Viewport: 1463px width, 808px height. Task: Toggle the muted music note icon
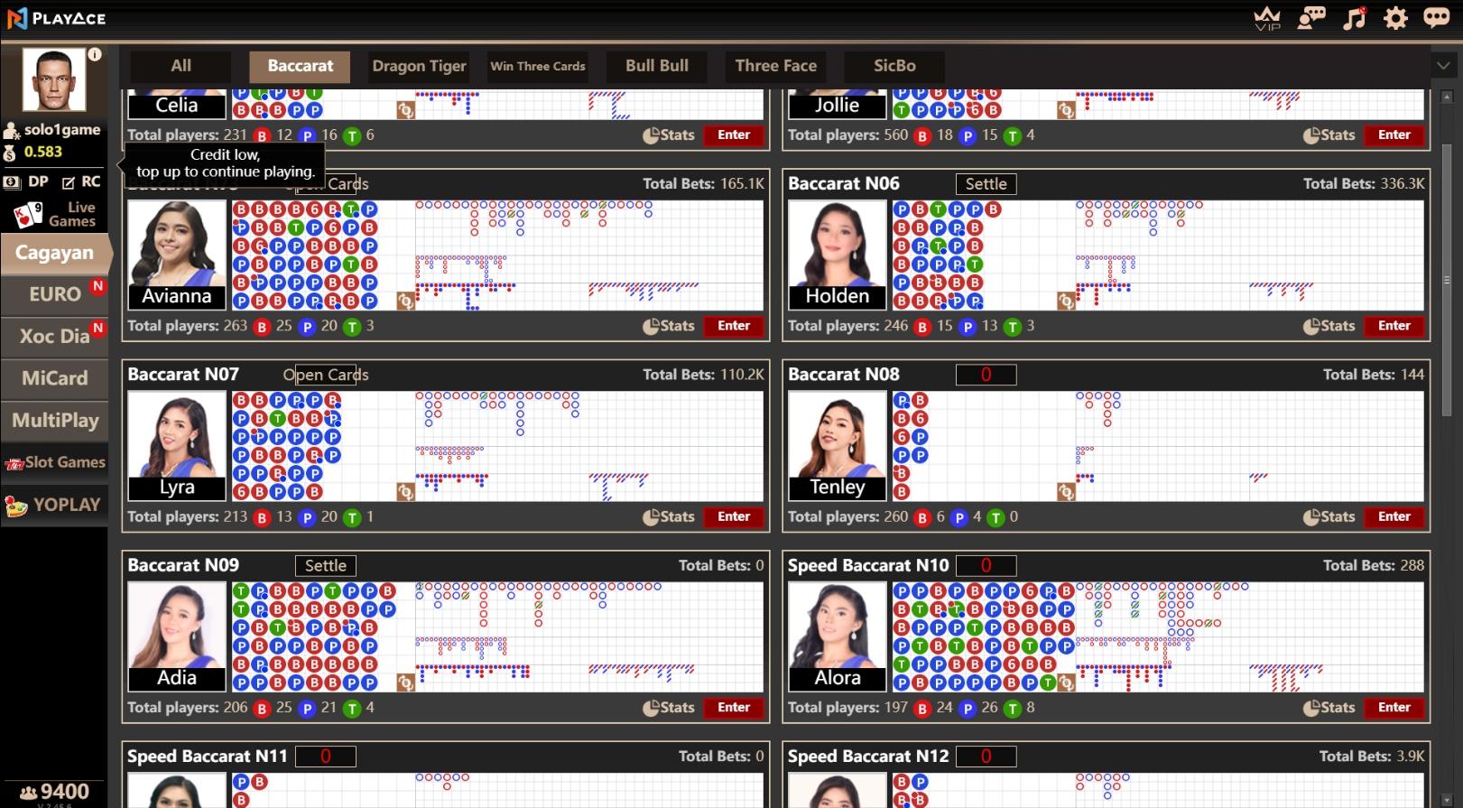pyautogui.click(x=1354, y=18)
